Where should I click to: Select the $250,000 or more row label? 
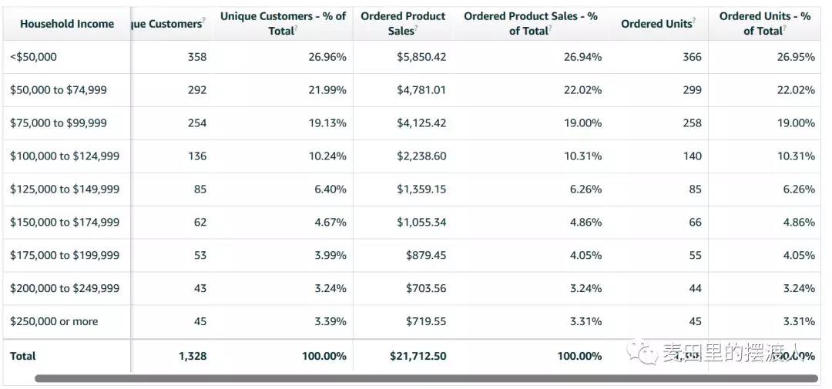click(54, 322)
